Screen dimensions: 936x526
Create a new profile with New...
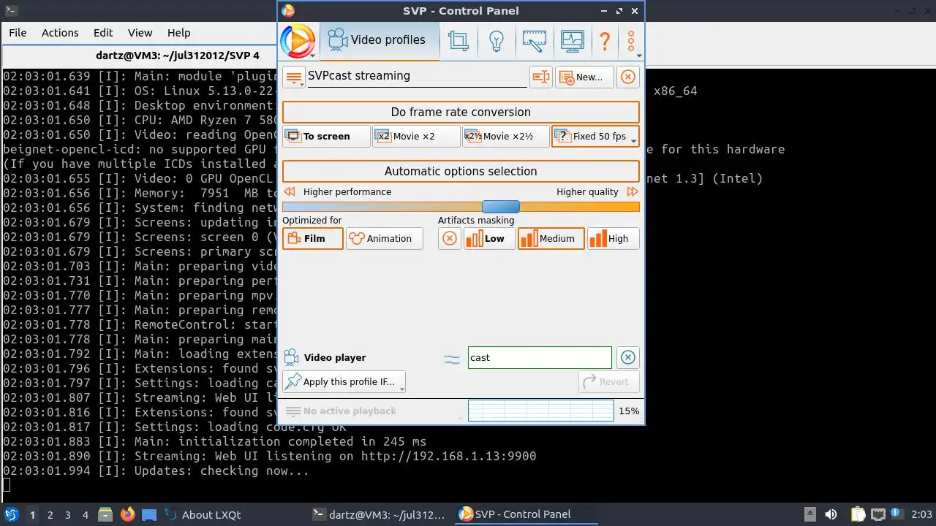pos(584,77)
